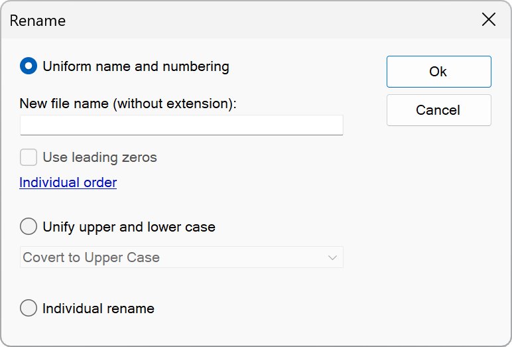
Task: Select the Individual rename radio button
Action: (29, 309)
